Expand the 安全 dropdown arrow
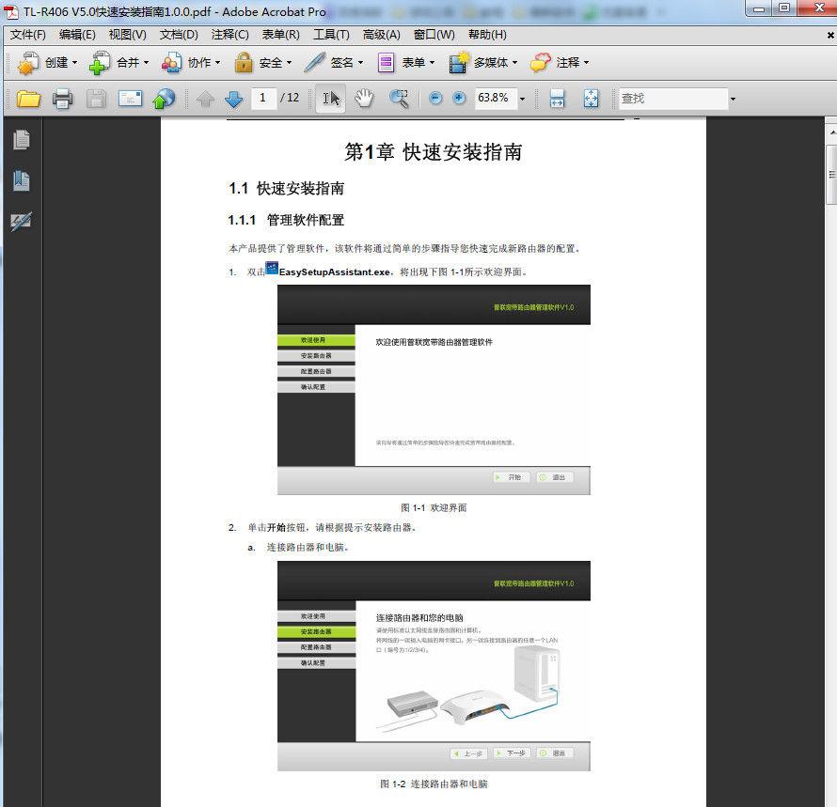 290,63
